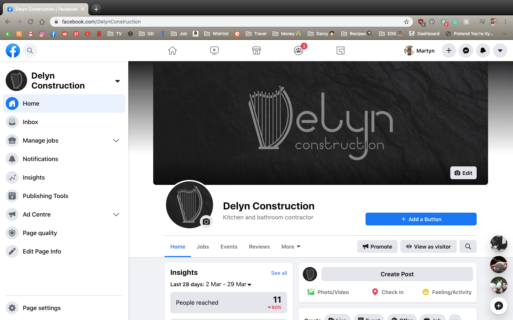The image size is (513, 320).
Task: Open Notifications in the sidebar
Action: 64,159
